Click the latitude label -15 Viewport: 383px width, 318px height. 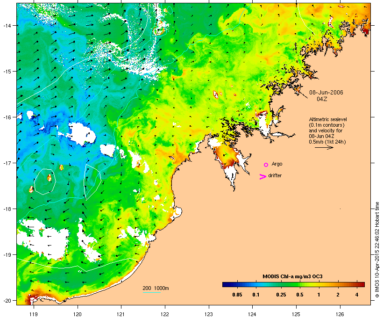click(7, 72)
